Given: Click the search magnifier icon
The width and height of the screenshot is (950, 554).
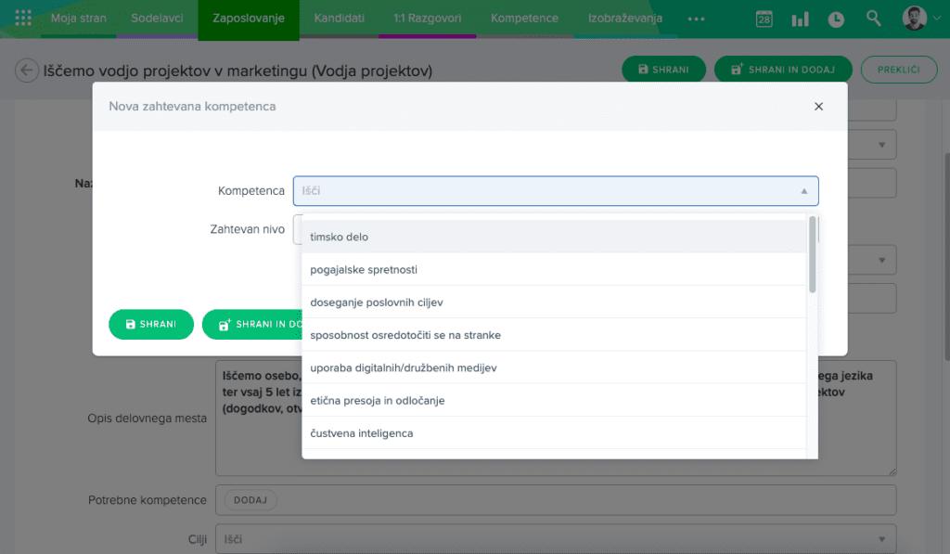Looking at the screenshot, I should click(873, 19).
